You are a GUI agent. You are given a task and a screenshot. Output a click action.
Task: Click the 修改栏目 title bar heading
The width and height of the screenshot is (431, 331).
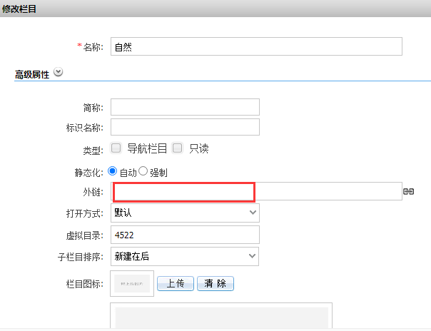coord(19,9)
